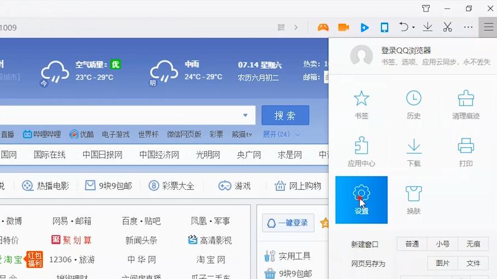Open the skin shirt icon in title bar
The height and width of the screenshot is (279, 497).
[426, 8]
